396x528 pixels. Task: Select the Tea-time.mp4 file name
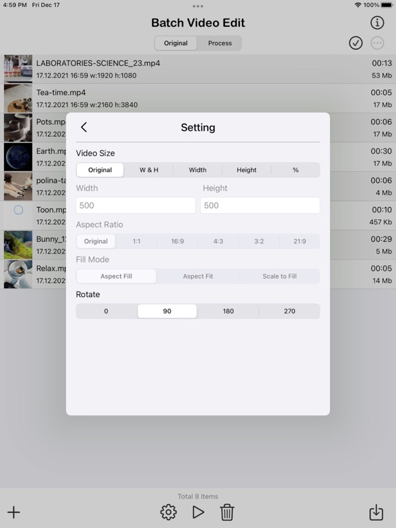61,93
